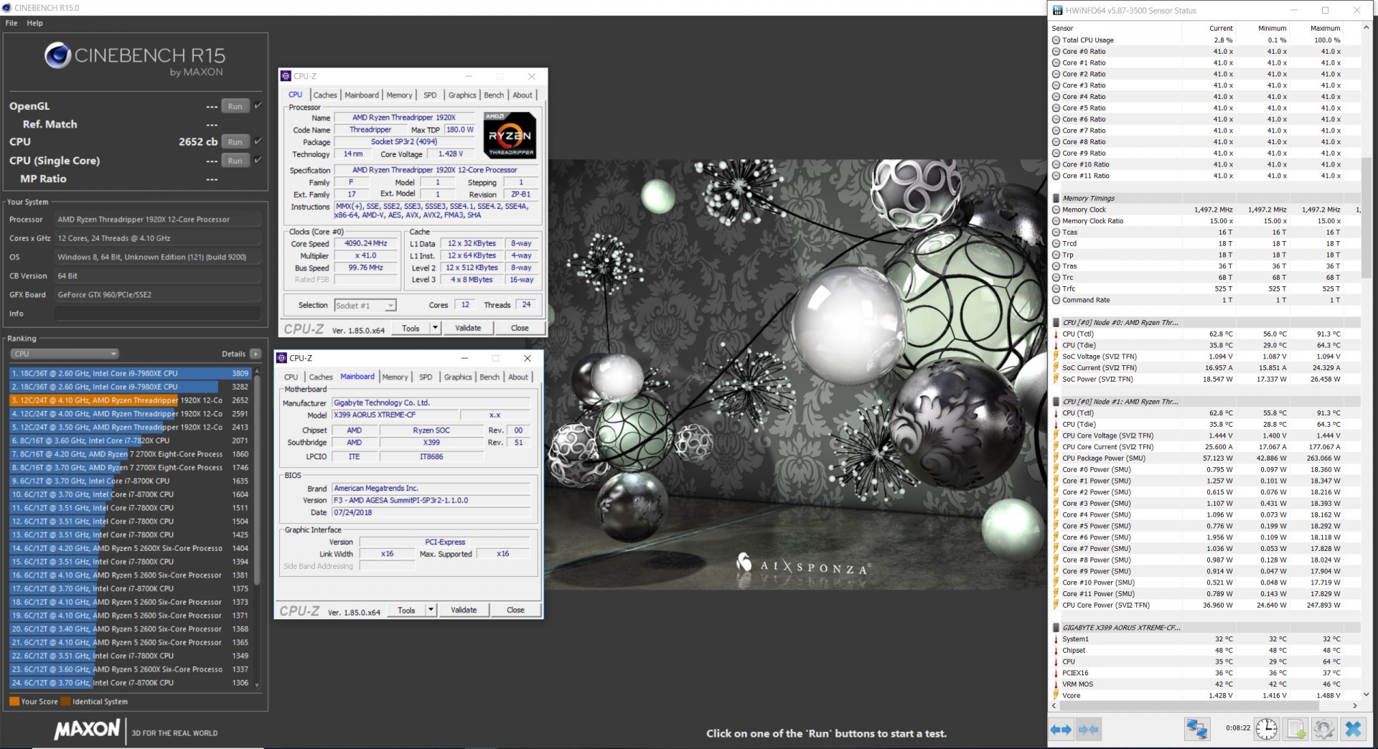This screenshot has width=1378, height=749.
Task: Click the CPU-Z icon in the upper window's title bar
Action: pos(286,76)
